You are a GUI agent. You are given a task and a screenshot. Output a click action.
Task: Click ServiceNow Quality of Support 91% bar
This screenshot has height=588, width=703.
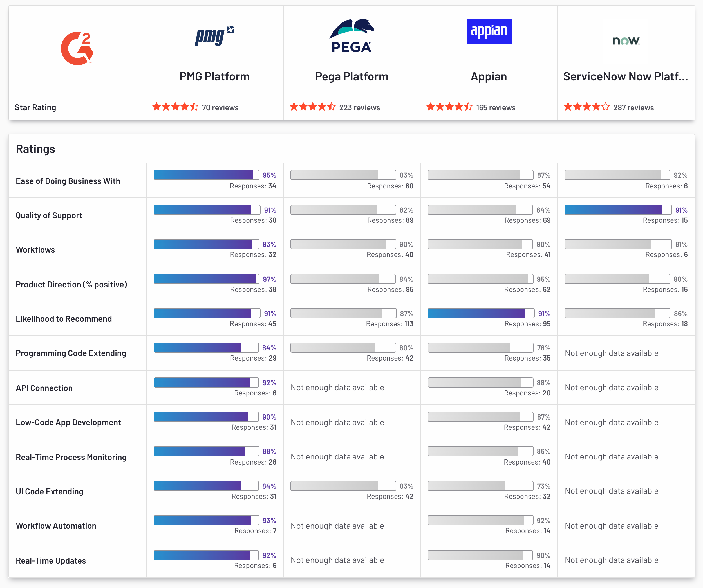click(618, 210)
